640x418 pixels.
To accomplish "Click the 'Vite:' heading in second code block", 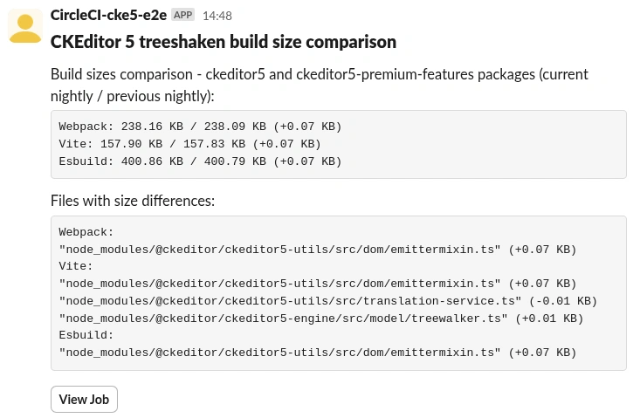I will tap(76, 266).
